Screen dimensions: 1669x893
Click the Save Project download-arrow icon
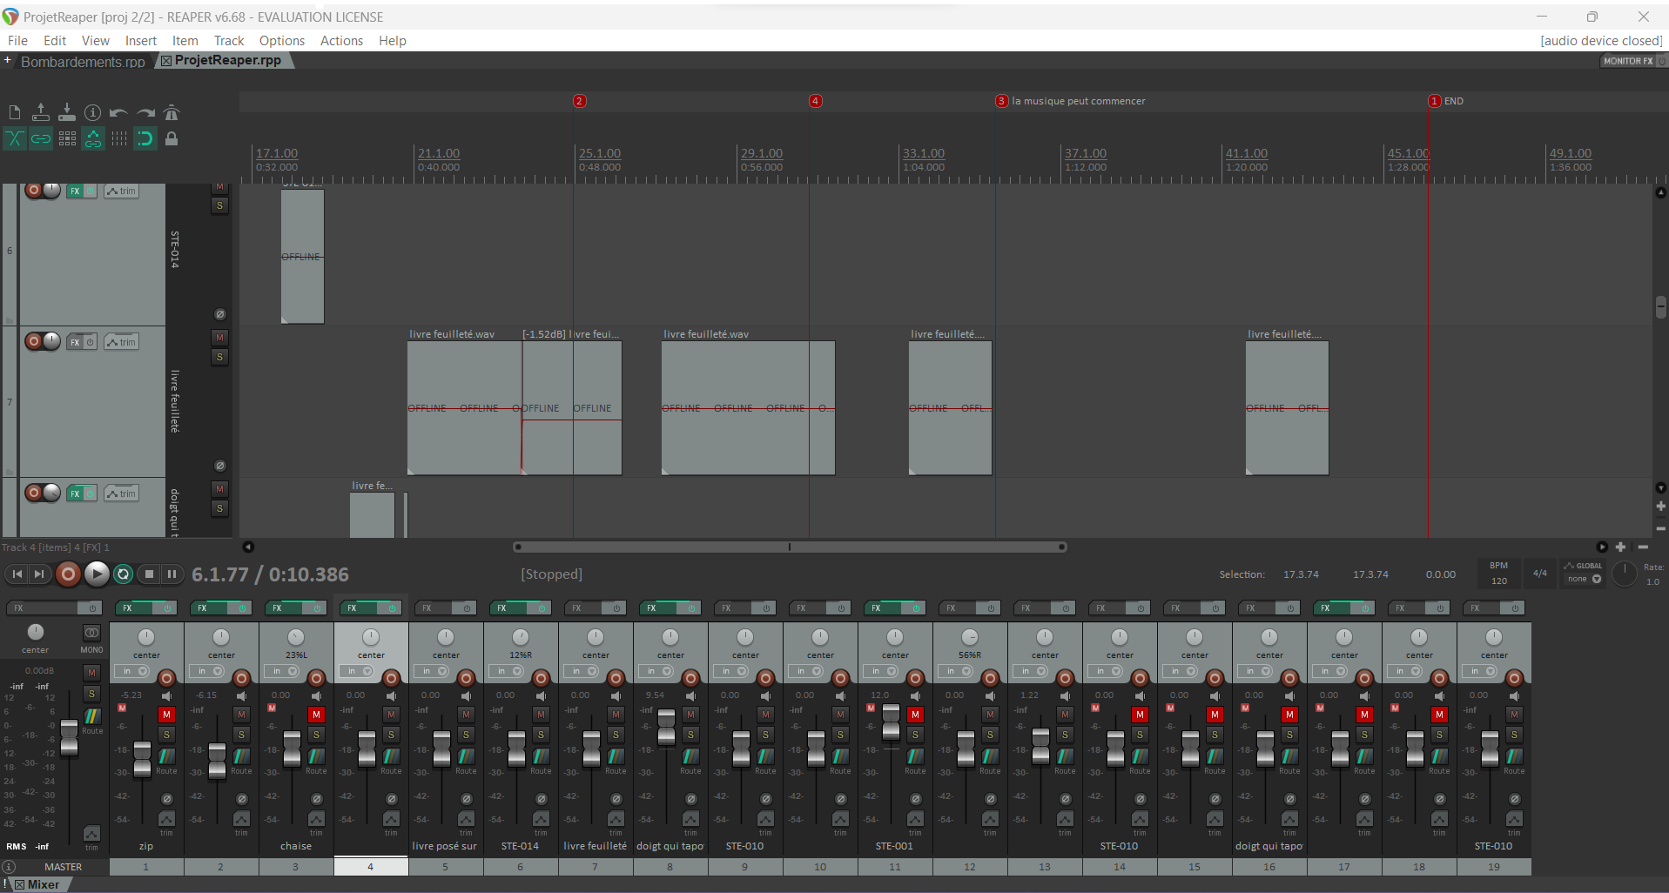pos(67,112)
